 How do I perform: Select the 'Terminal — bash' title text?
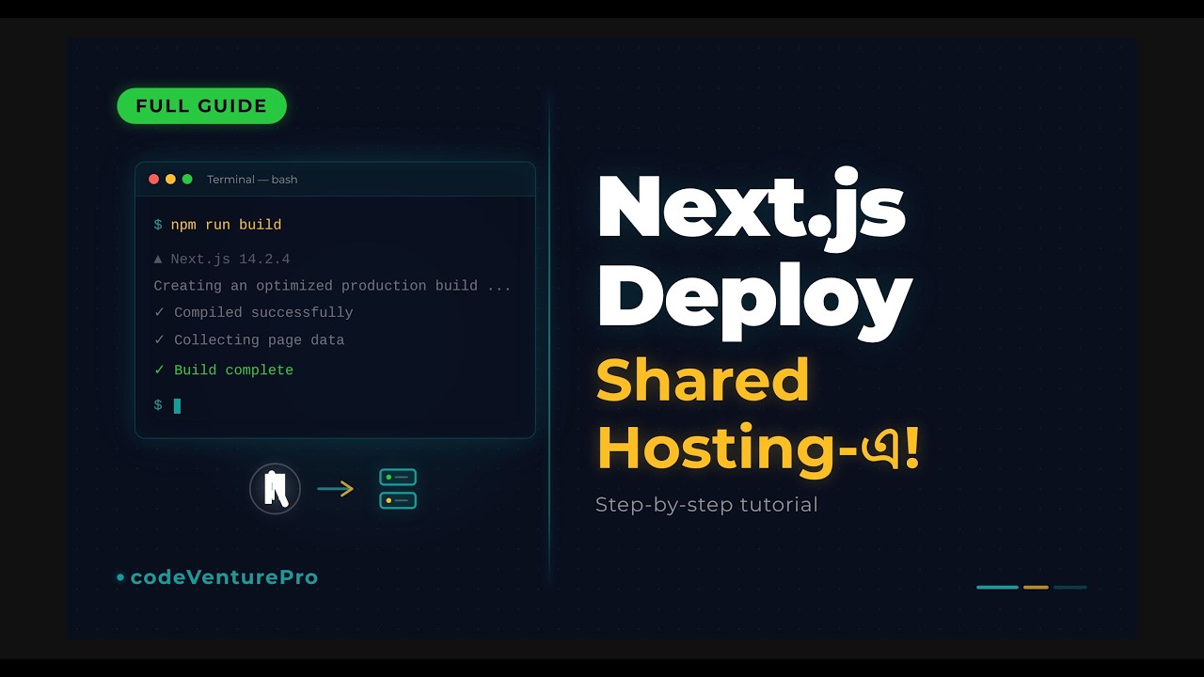pos(252,179)
